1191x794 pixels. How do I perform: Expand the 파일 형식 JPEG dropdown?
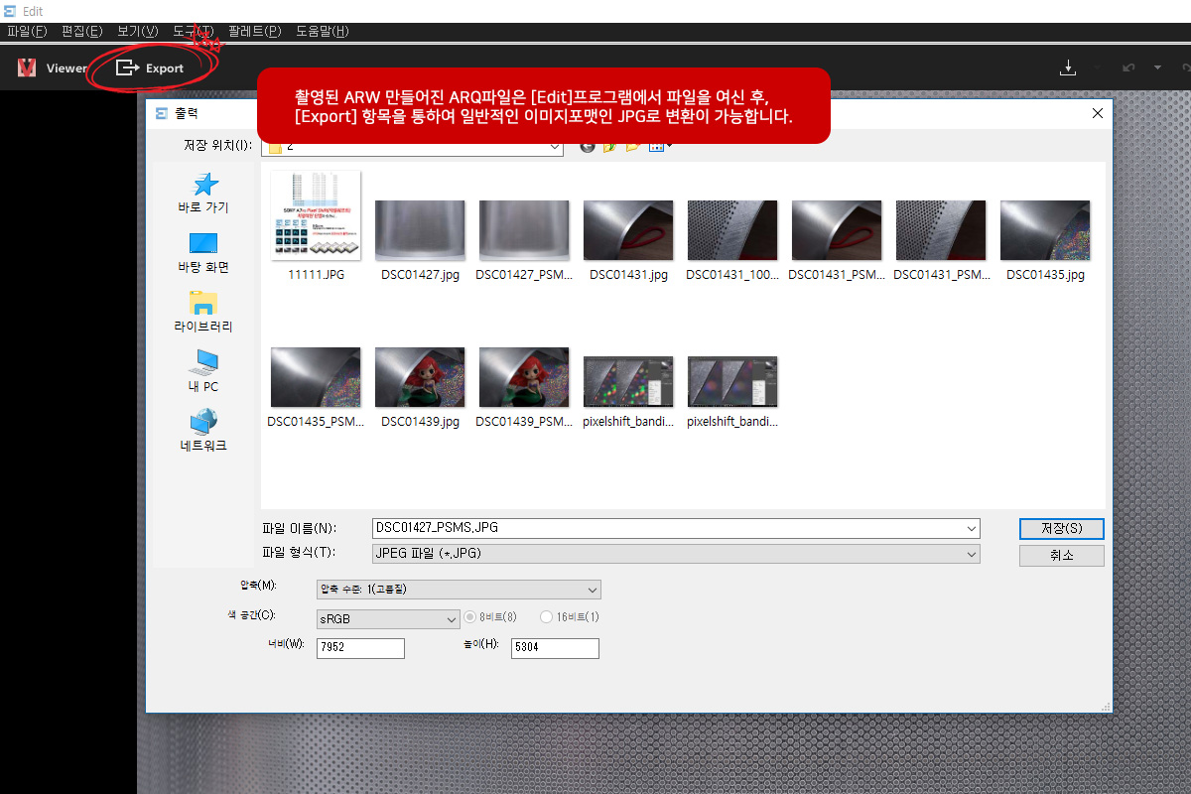[675, 554]
